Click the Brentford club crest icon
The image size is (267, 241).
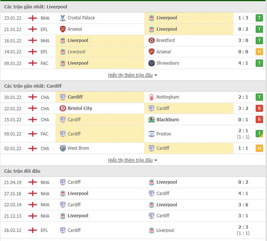tap(151, 40)
